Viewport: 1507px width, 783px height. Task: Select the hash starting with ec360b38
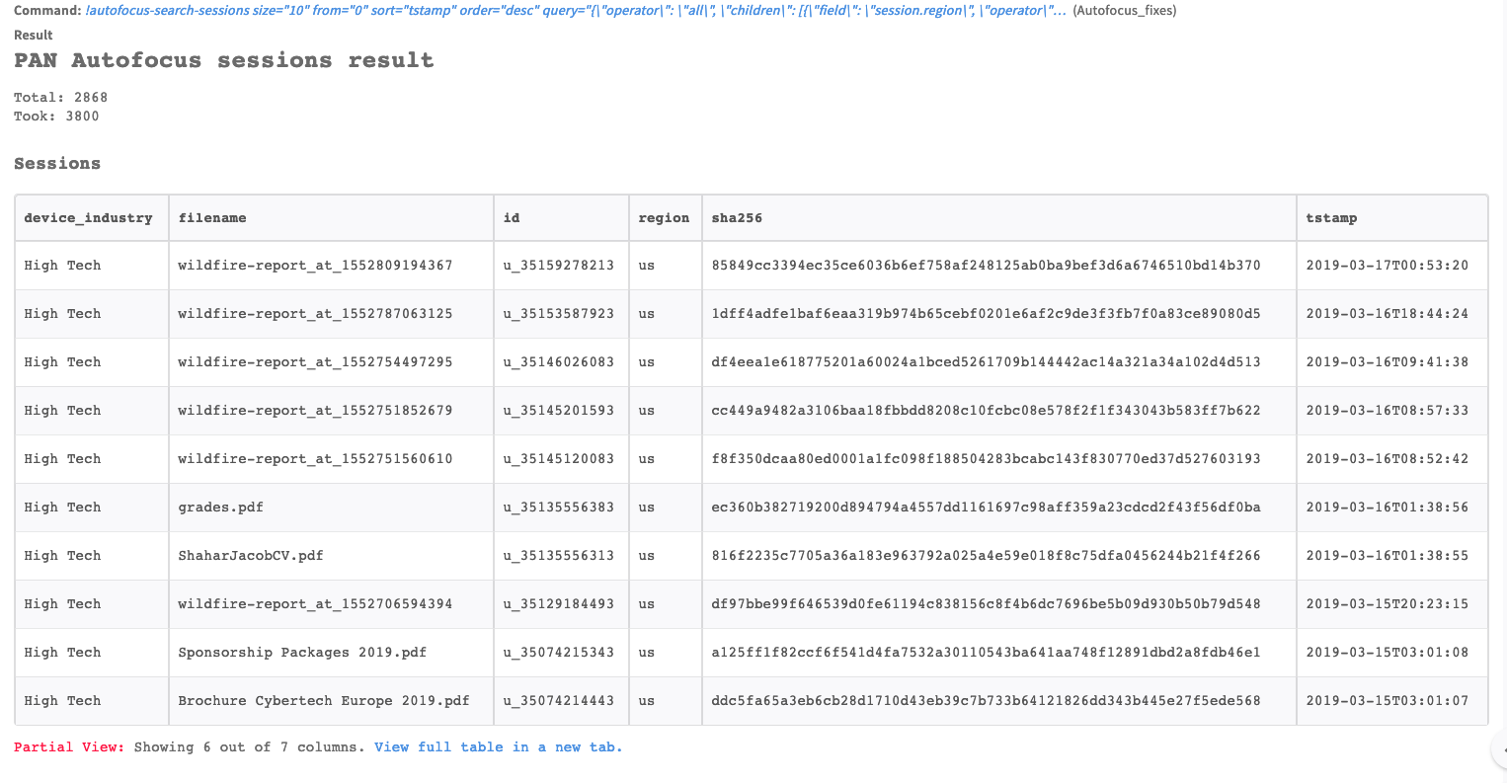click(986, 508)
